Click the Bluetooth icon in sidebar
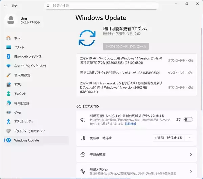This screenshot has height=179, width=203. point(8,57)
